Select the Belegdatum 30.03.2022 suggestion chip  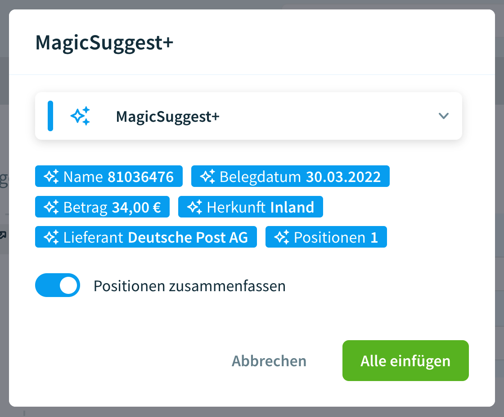click(290, 176)
